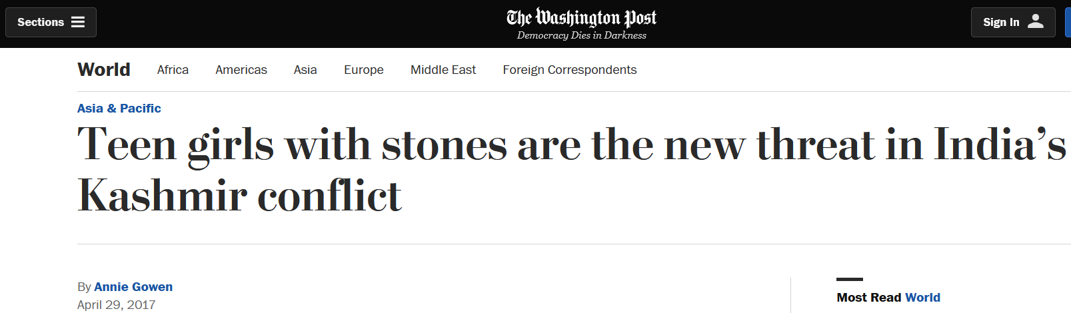Select the Middle East section

443,70
